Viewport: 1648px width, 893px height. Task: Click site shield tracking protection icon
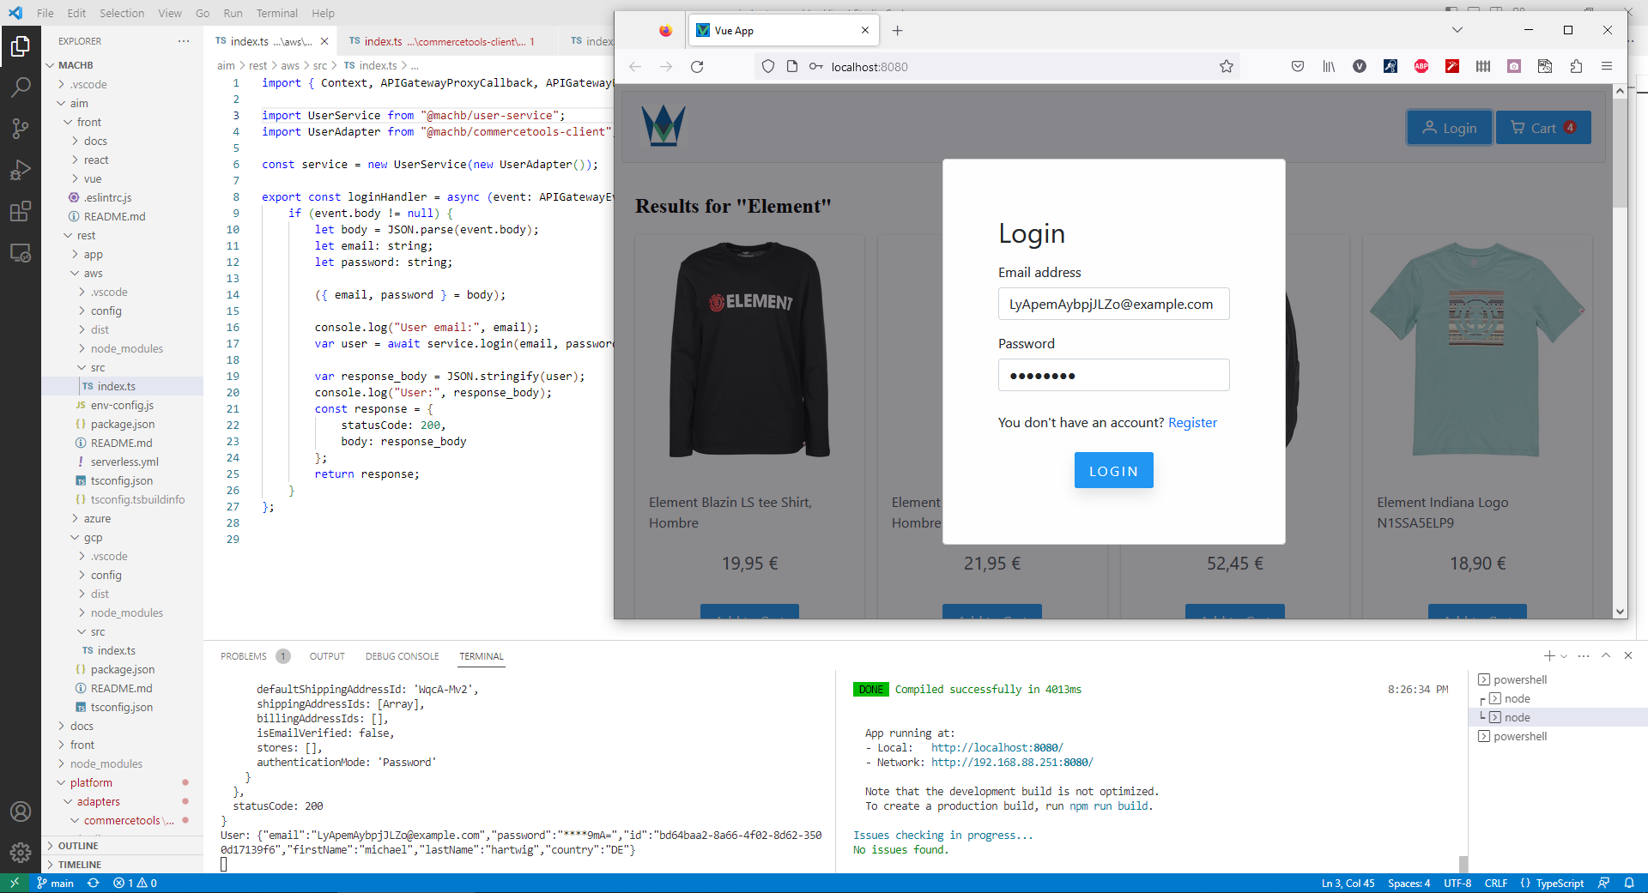click(x=768, y=67)
